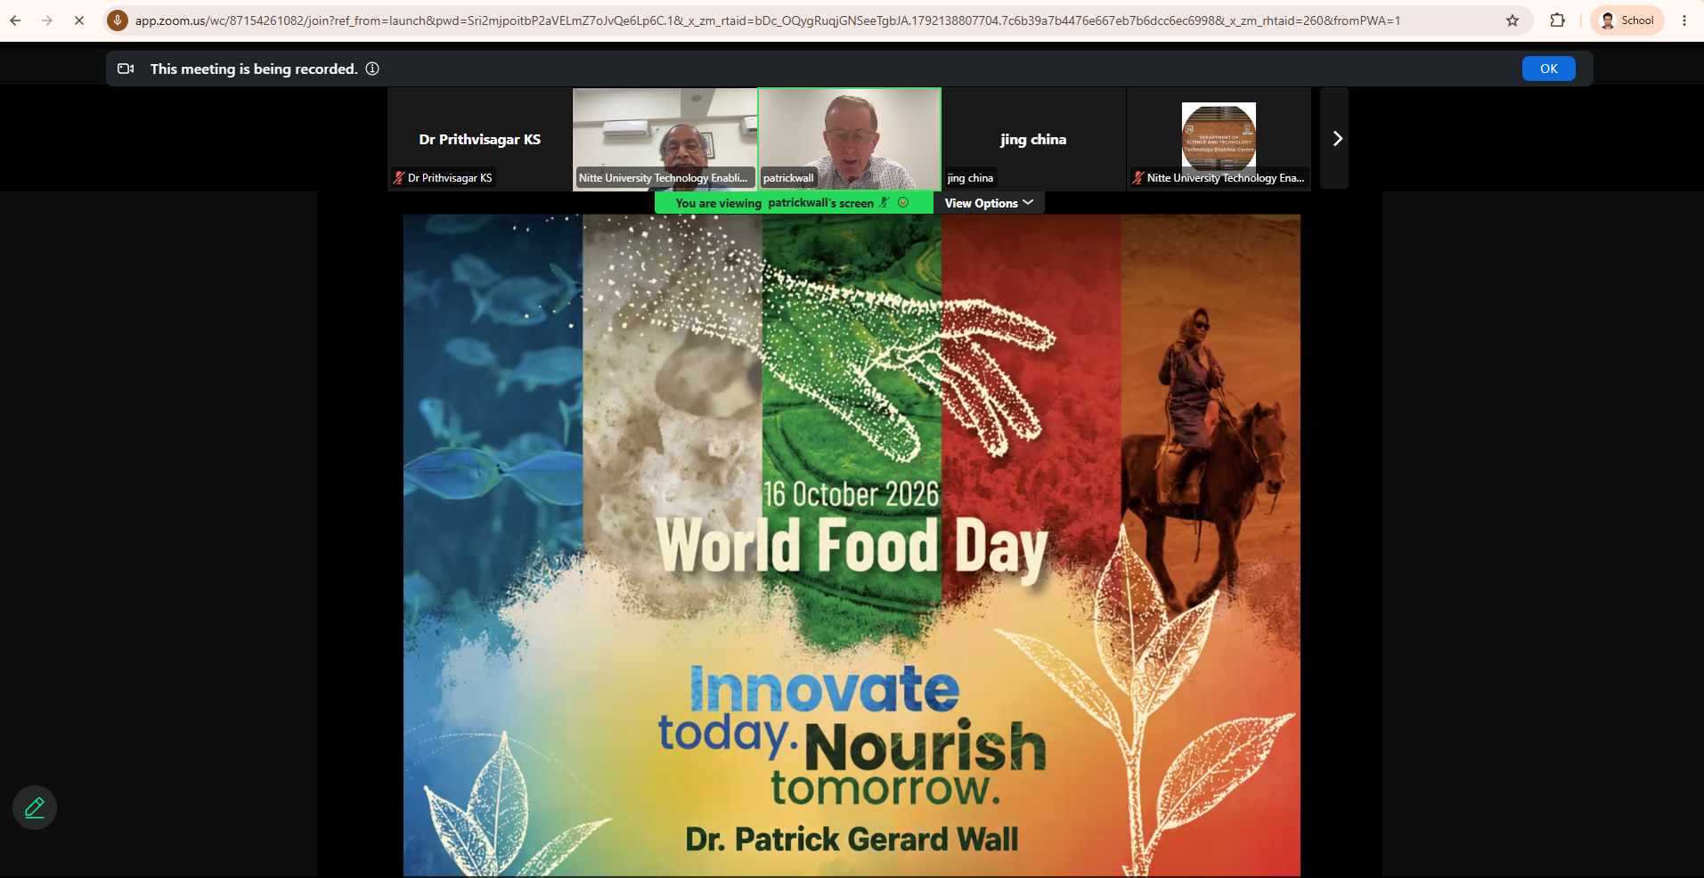Click the "Dr. Patrick Gerard Wall" name on the slide

(852, 839)
